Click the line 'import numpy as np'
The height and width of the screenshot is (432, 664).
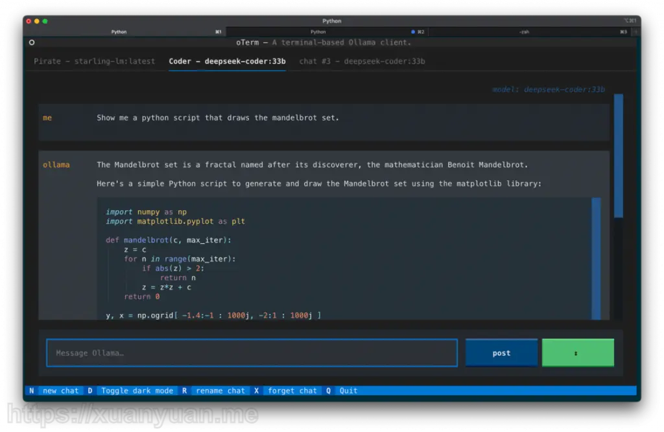pyautogui.click(x=146, y=211)
